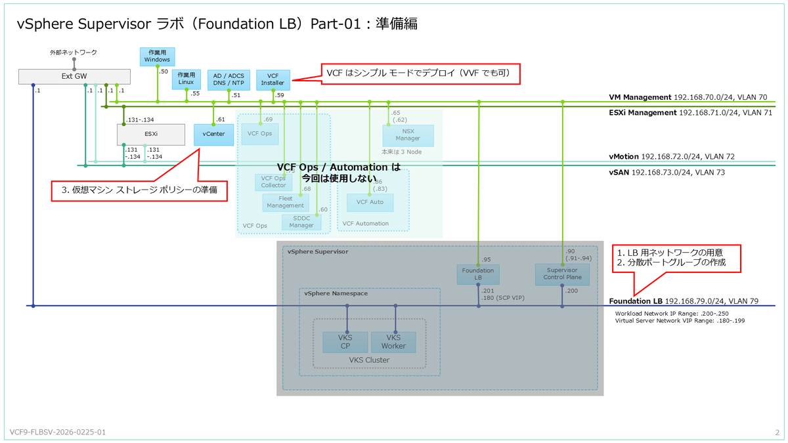
Task: Click the 外部ネットワーク label
Action: pos(73,52)
